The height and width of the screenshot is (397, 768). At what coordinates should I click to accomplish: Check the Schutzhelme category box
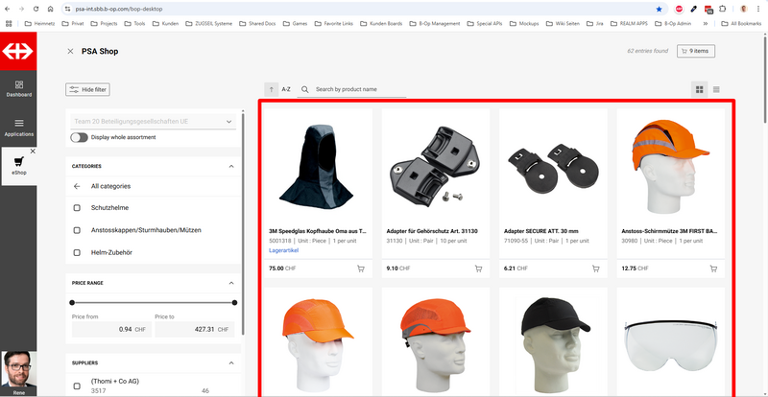[77, 208]
